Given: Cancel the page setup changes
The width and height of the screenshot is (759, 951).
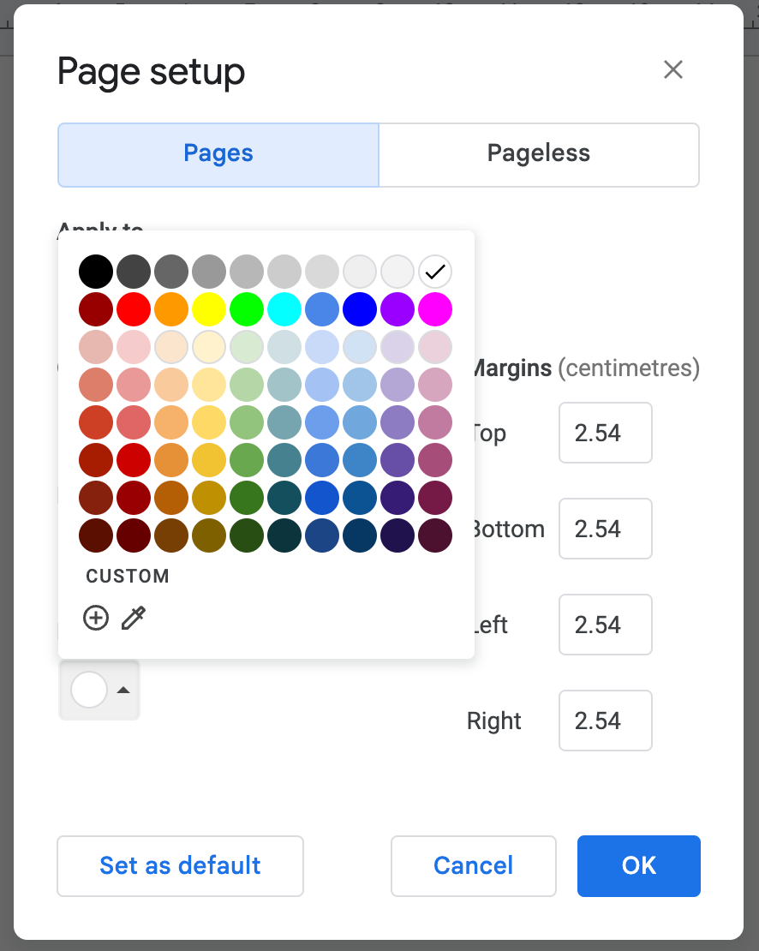Looking at the screenshot, I should pos(474,866).
